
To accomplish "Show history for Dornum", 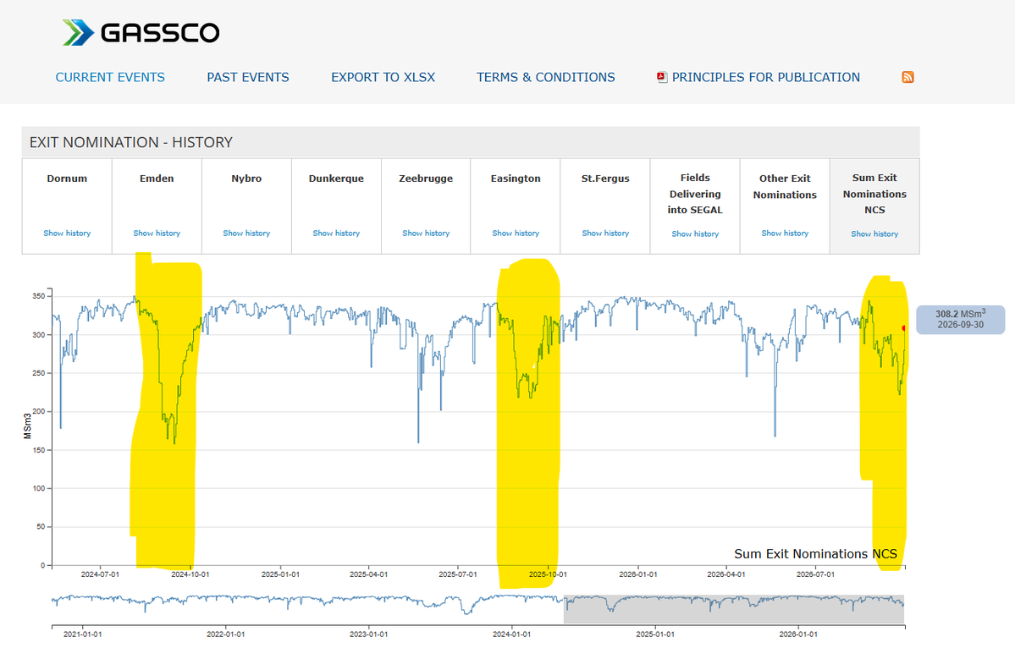I will pos(67,233).
